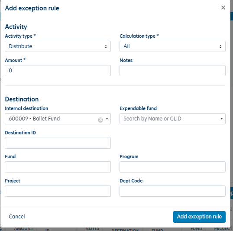Viewport: 233px width, 231px height.
Task: Sort by the AMOUNT column header
Action: point(23,229)
